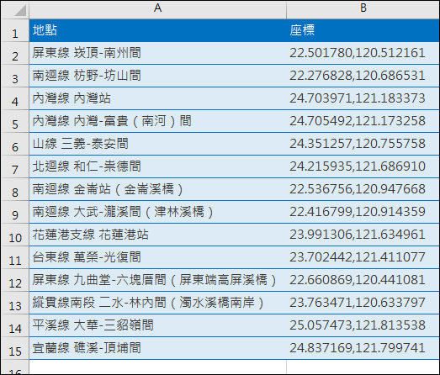The width and height of the screenshot is (440, 375).
Task: Select row 3 header
Action: coord(15,76)
